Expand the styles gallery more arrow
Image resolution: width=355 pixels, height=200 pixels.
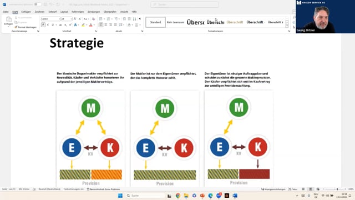tap(287, 26)
